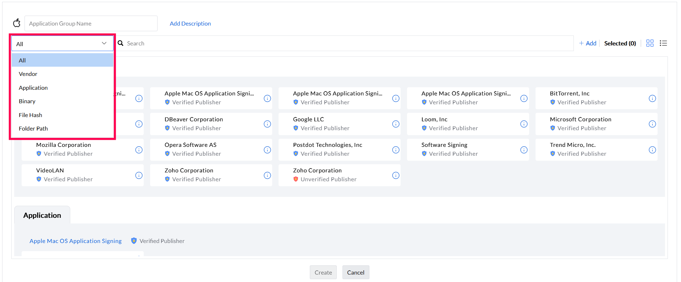This screenshot has width=681, height=282.
Task: Show info for Opera Software AS
Action: point(267,150)
